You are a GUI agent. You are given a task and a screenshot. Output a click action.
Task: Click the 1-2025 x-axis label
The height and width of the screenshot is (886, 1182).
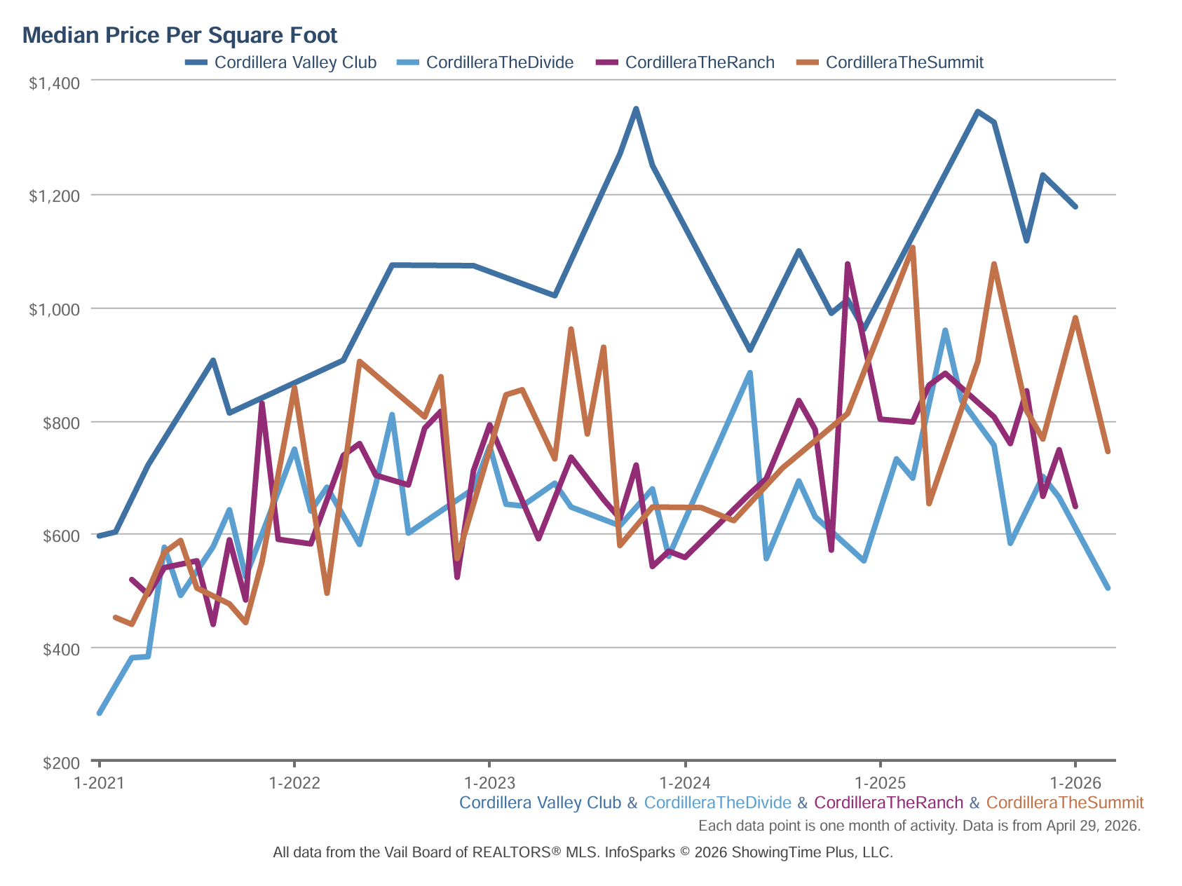tap(881, 782)
